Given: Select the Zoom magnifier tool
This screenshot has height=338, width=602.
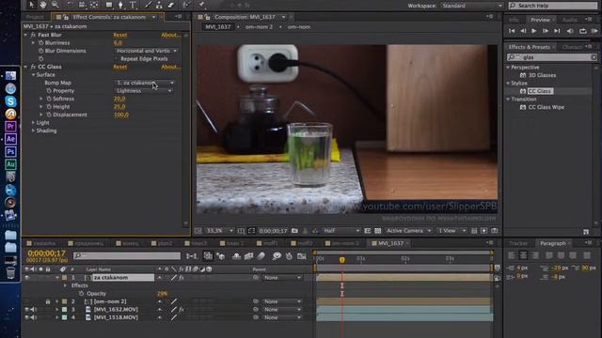Looking at the screenshot, I should point(55,5).
